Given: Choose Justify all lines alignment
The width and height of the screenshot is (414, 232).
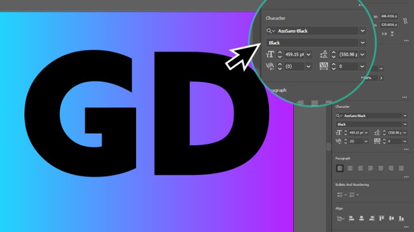Looking at the screenshot, I should coord(402,168).
